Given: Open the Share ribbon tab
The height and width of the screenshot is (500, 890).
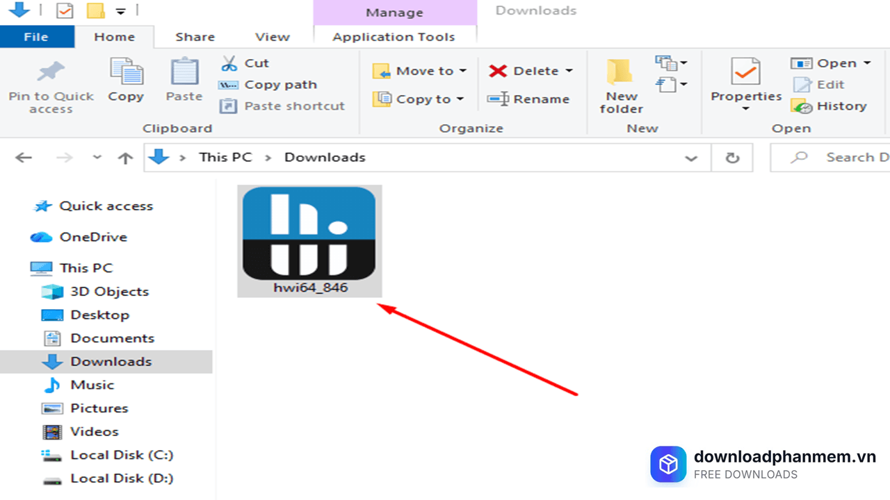Looking at the screenshot, I should tap(195, 37).
